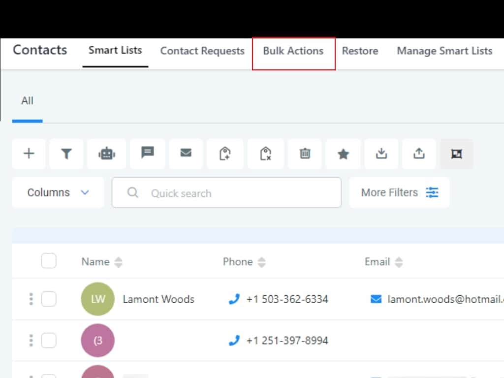Open the three-dot menu for Lamont Woods

click(x=31, y=299)
